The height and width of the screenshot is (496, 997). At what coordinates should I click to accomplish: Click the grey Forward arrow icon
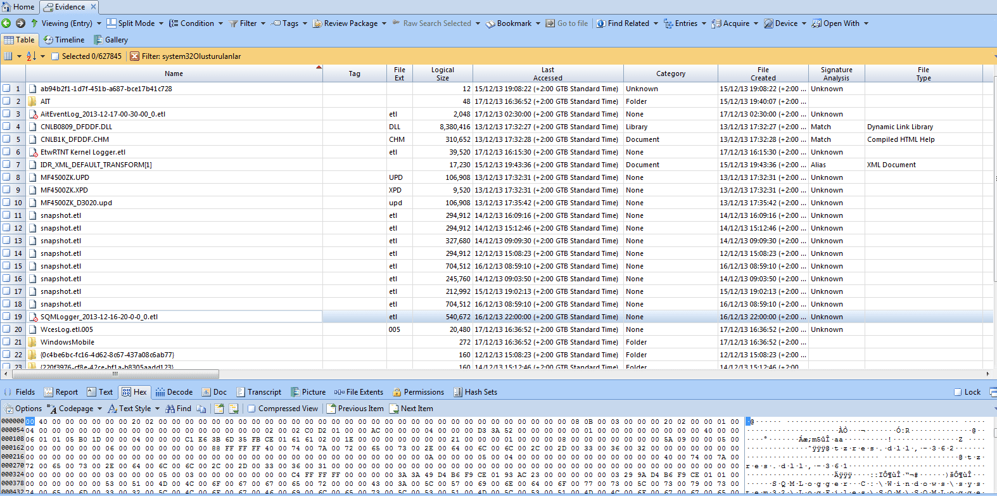20,23
